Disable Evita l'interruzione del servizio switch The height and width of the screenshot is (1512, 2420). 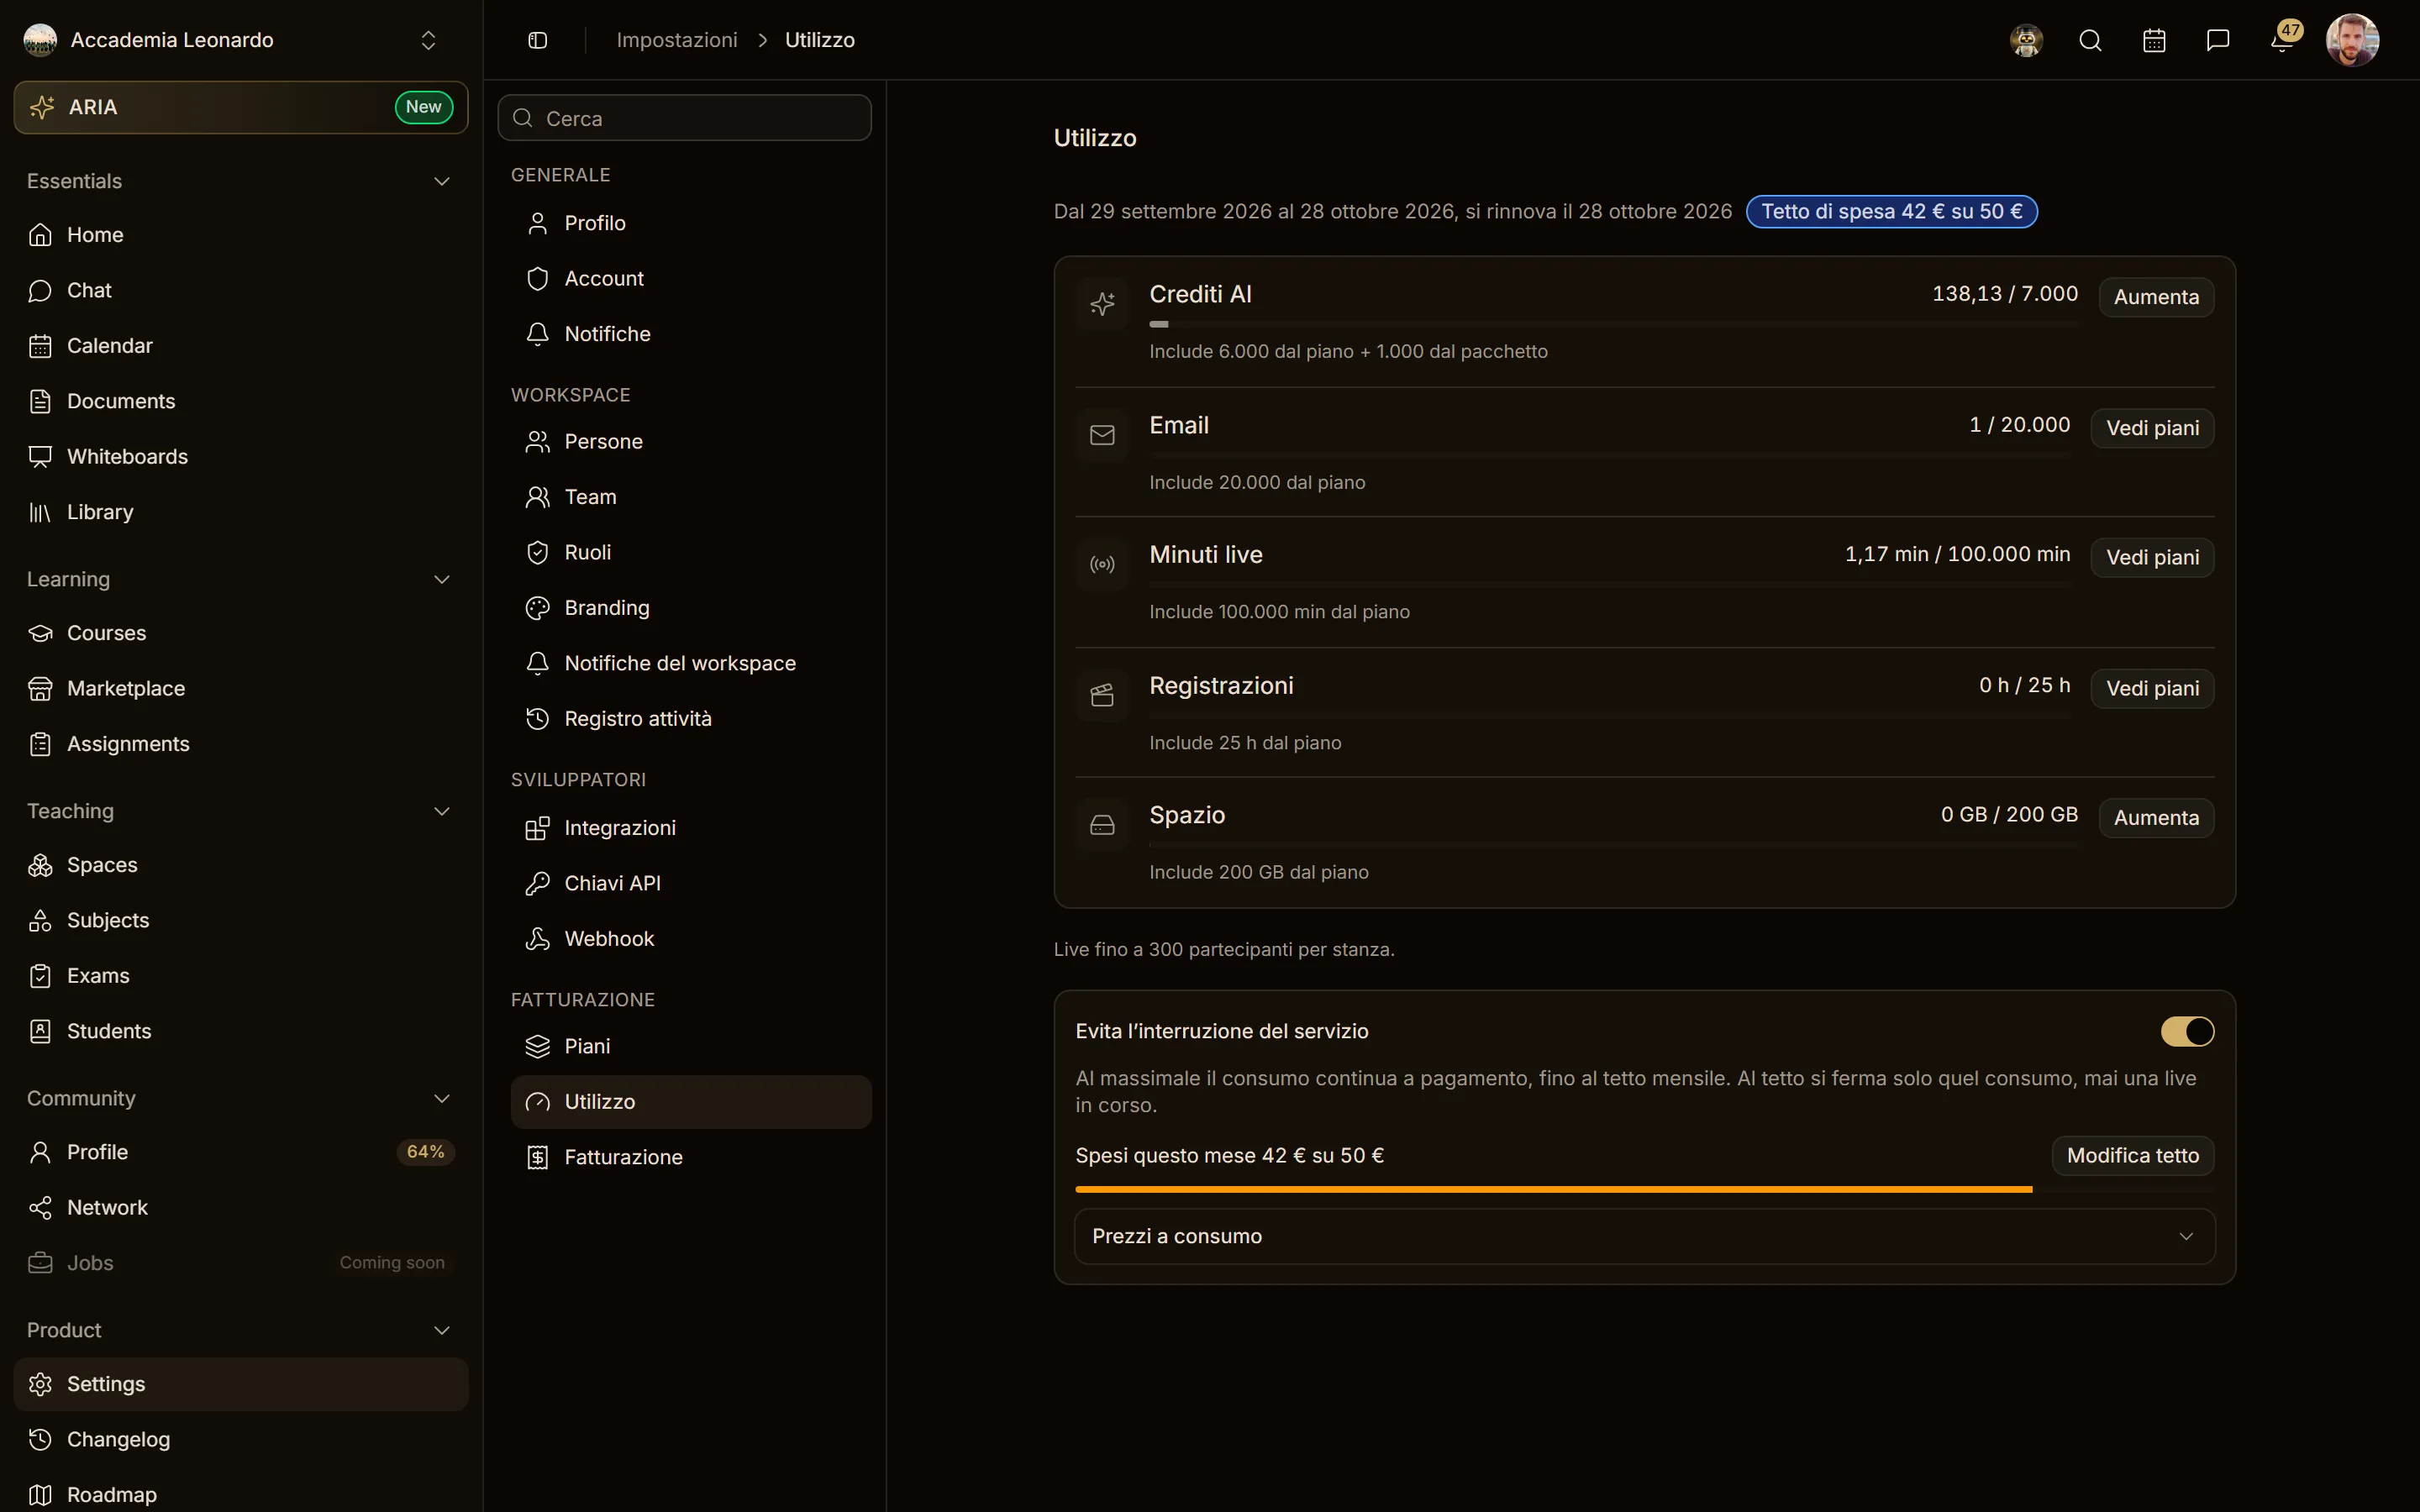pos(2187,1031)
